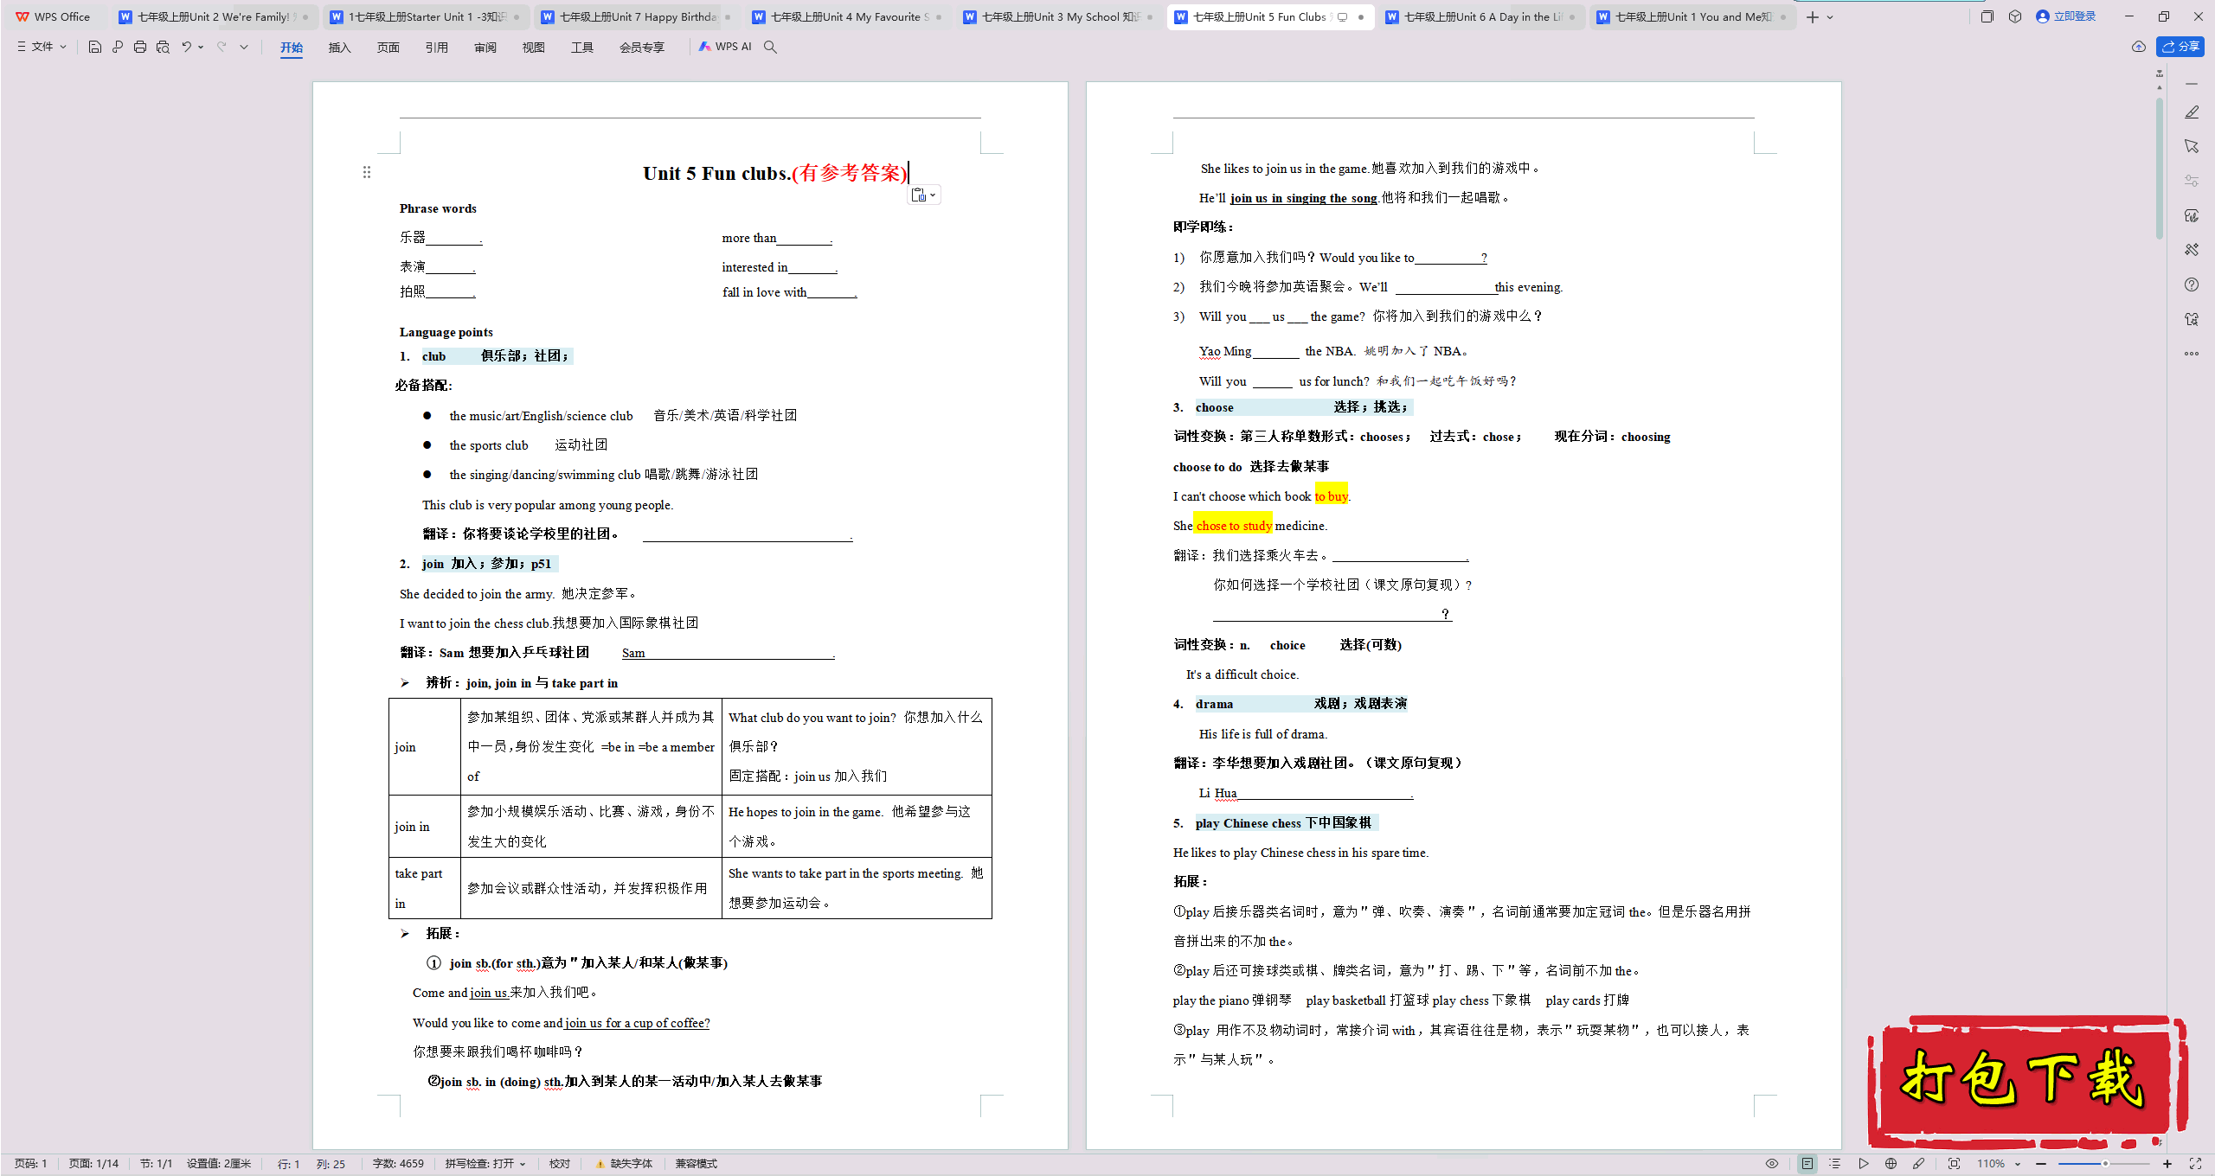Click the search magnifier icon in ribbon
The image size is (2215, 1176).
tap(770, 47)
